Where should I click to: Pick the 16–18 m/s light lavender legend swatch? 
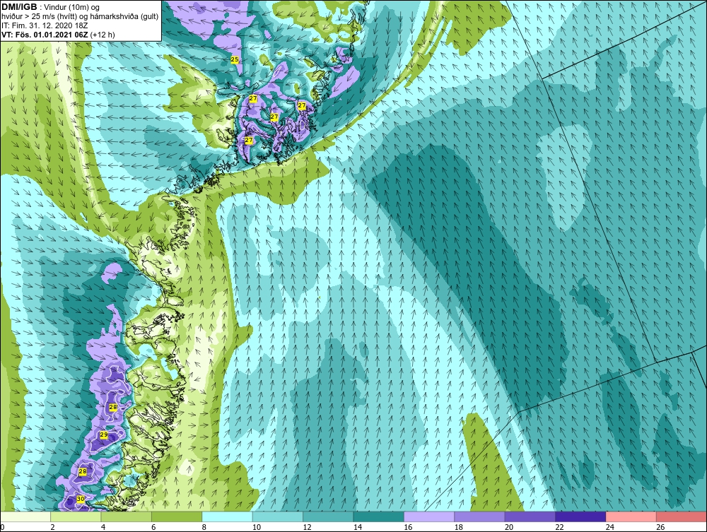[x=429, y=516]
